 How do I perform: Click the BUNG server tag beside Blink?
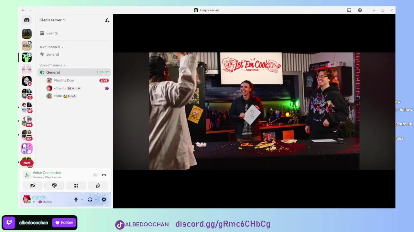tap(70, 96)
